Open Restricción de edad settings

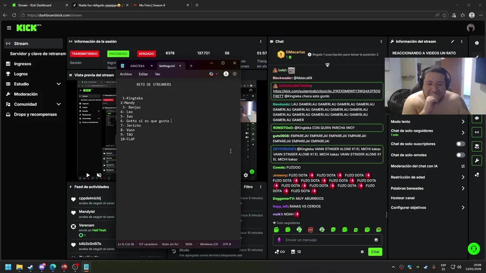(428, 177)
